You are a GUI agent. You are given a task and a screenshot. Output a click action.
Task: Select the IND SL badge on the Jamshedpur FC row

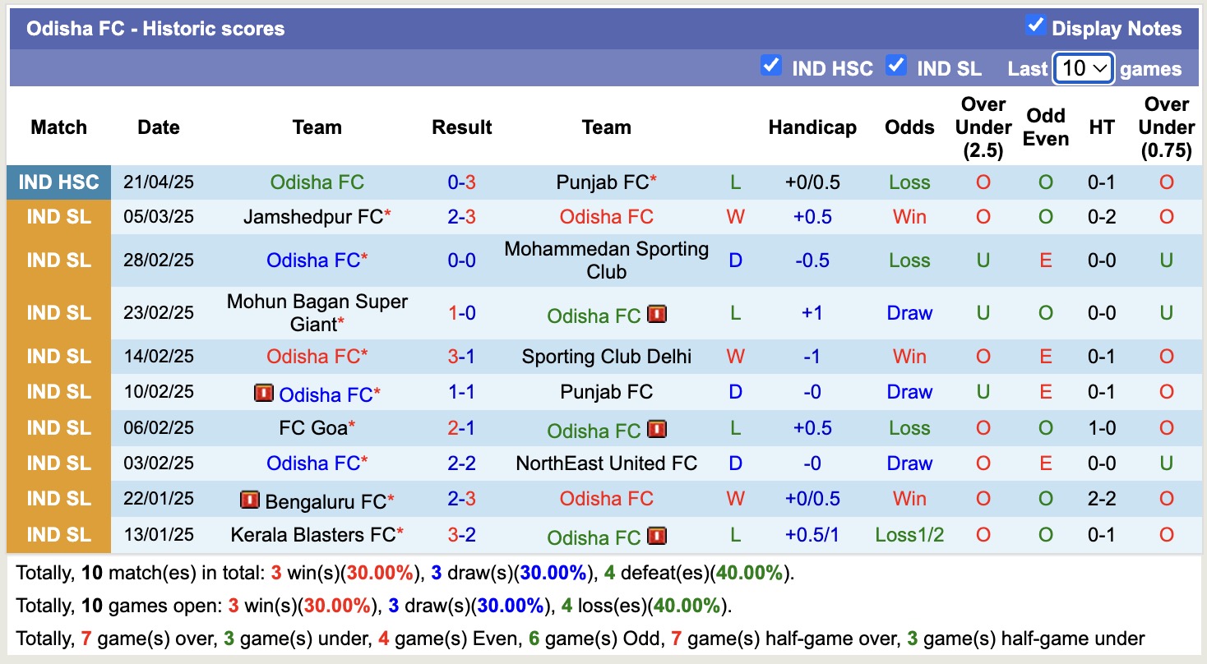pos(58,217)
